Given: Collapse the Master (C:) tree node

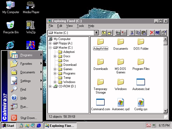Looking at the screenshot, I should [50, 48].
